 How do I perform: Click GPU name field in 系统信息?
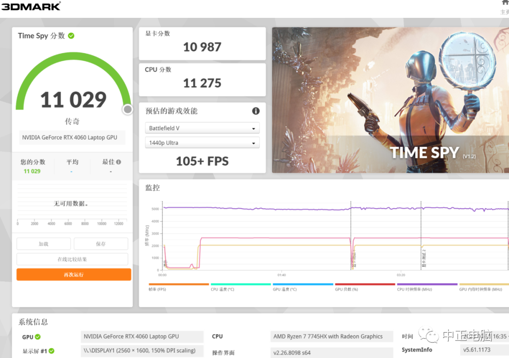142,337
